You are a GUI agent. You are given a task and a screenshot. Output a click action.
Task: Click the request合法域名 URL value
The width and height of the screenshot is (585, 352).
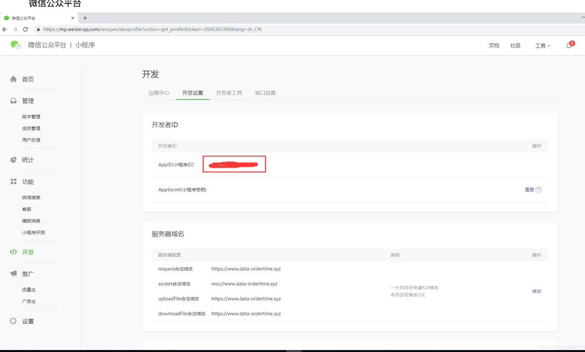point(246,269)
